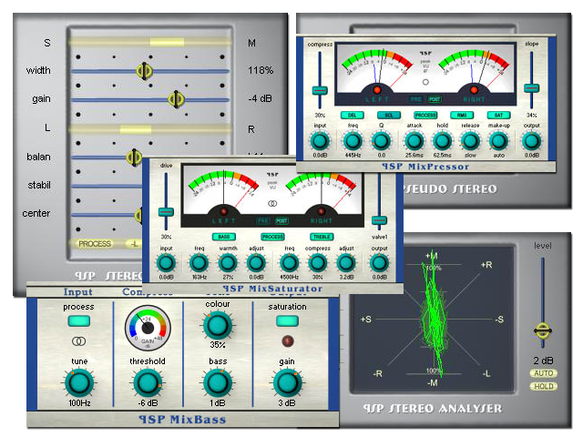This screenshot has width=583, height=437.
Task: Toggle the TREBLE button in MixSaturator
Action: [x=322, y=237]
